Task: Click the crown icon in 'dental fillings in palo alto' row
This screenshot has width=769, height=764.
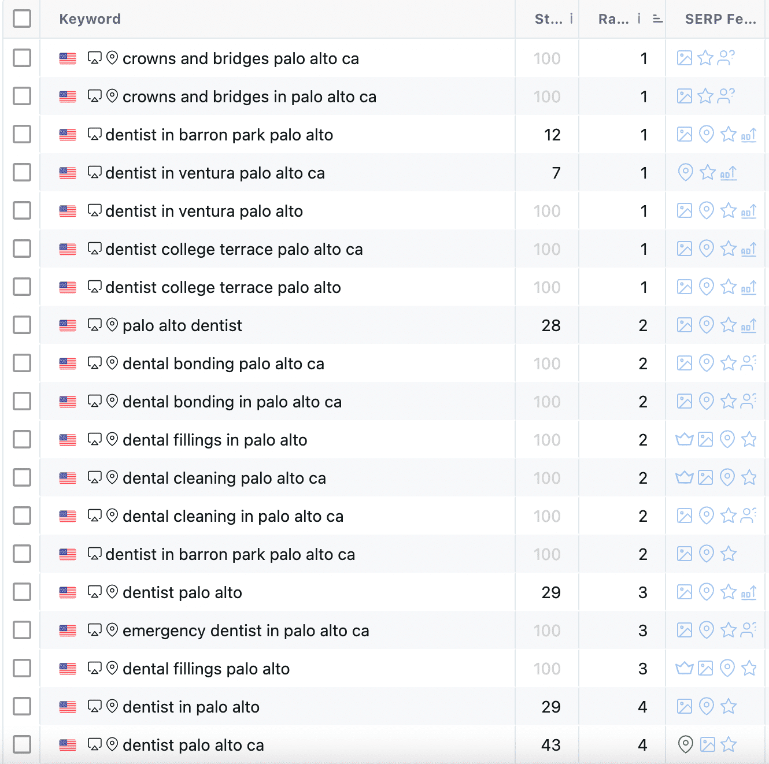Action: pyautogui.click(x=685, y=440)
